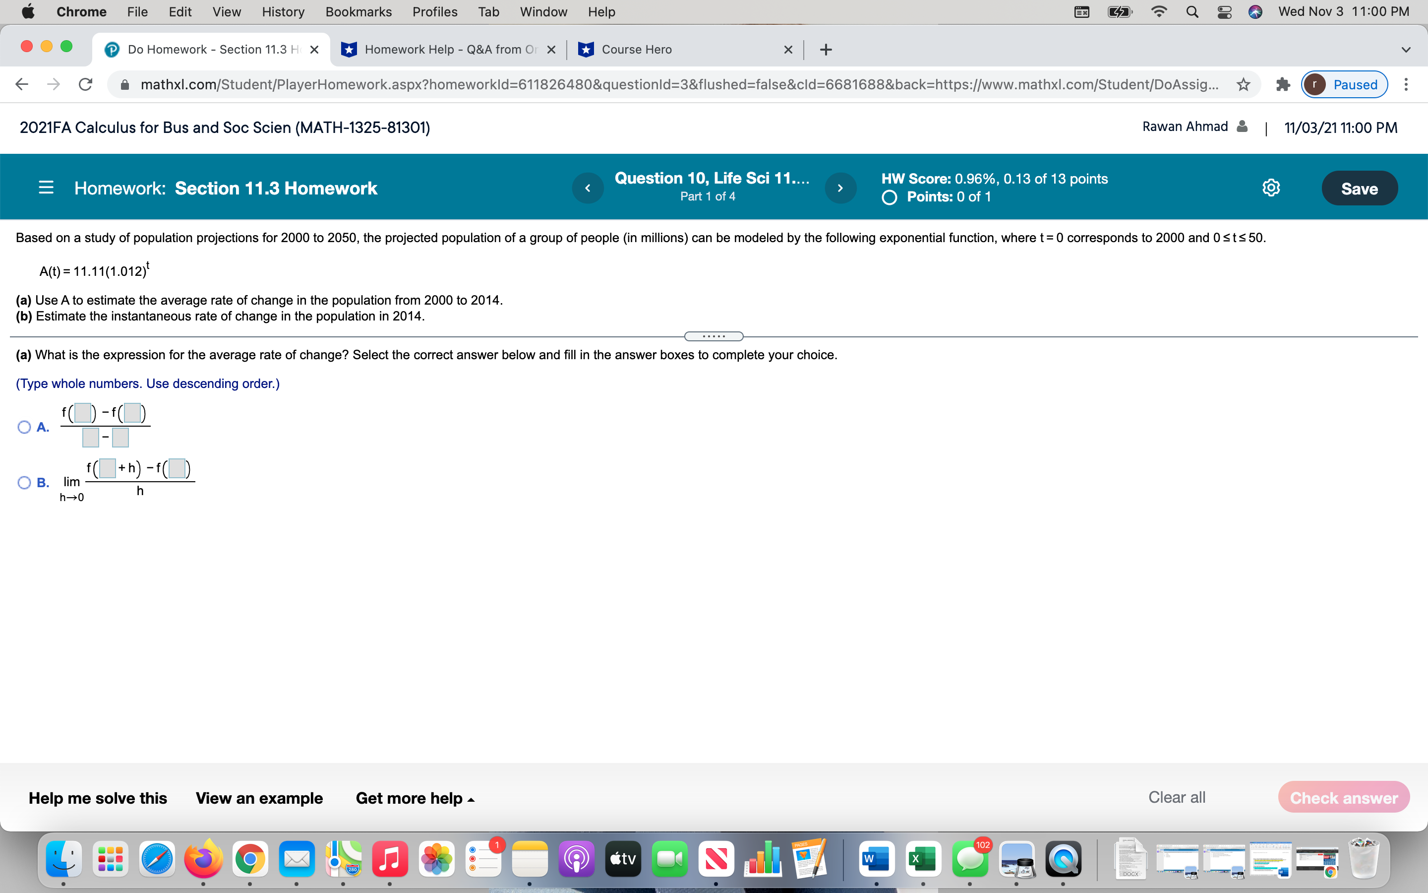1428x893 pixels.
Task: Open Chrome's three-dot menu
Action: [1406, 84]
